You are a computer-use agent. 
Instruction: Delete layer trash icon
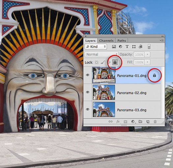click(155, 122)
